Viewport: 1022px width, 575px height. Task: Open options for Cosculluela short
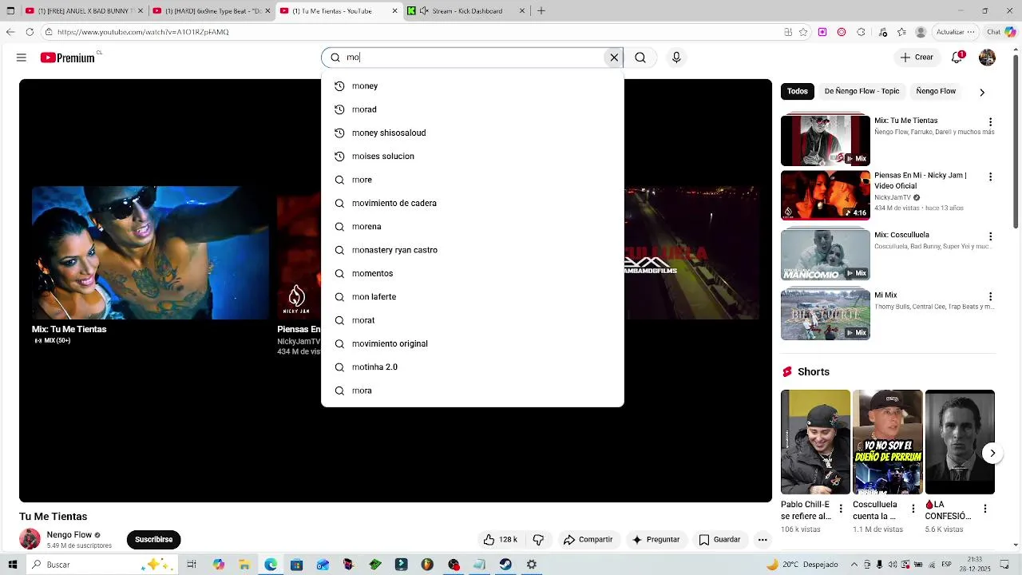[x=913, y=508]
